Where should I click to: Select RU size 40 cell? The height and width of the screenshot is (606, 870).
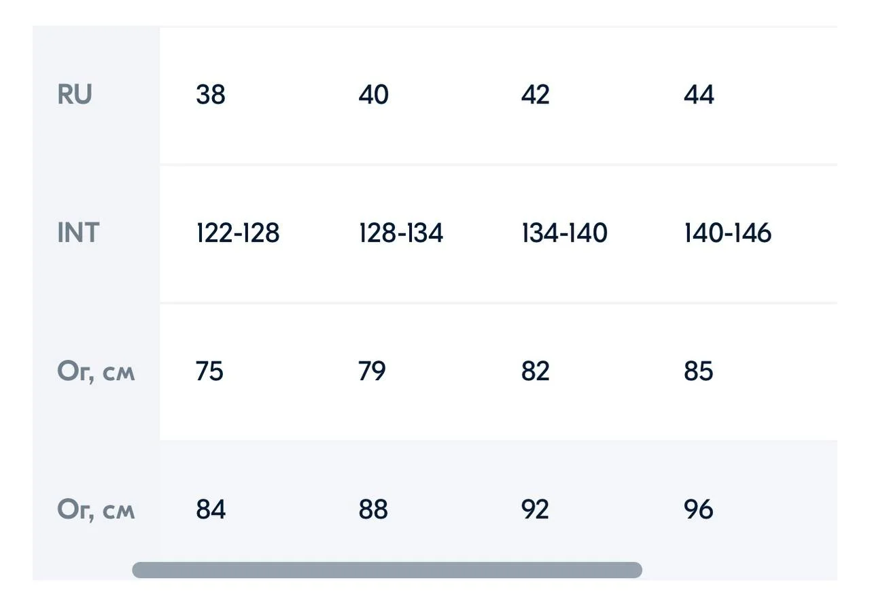[374, 95]
